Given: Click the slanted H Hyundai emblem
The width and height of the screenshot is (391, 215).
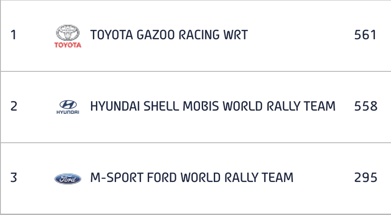Looking at the screenshot, I should tap(68, 104).
